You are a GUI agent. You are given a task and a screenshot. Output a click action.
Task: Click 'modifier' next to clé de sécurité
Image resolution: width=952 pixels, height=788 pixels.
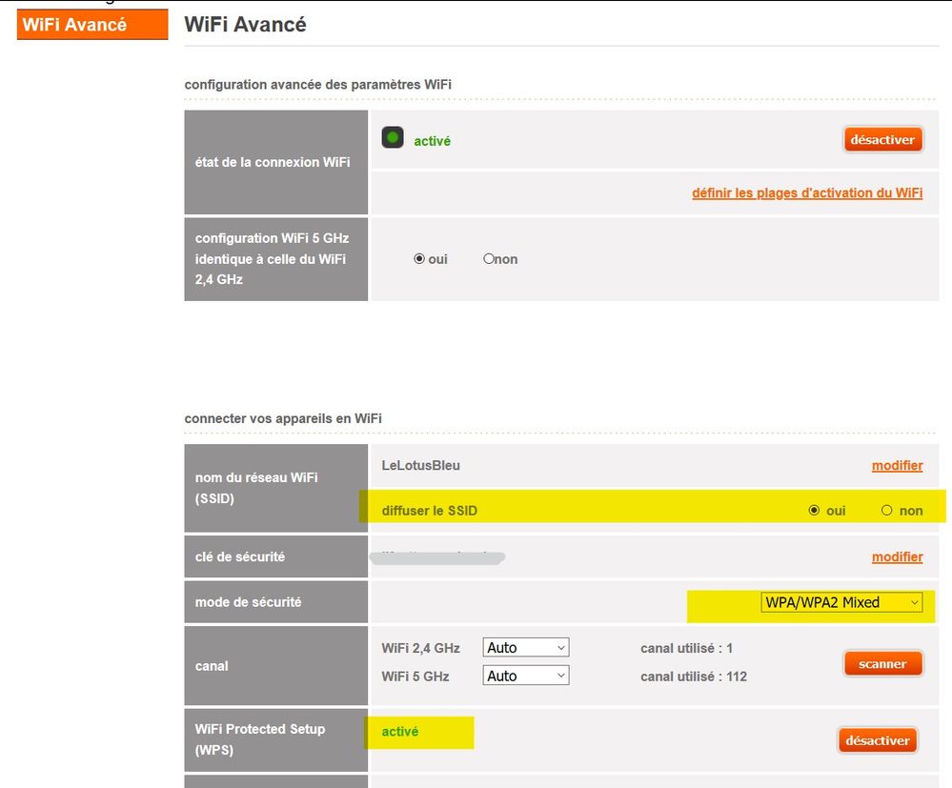(897, 556)
